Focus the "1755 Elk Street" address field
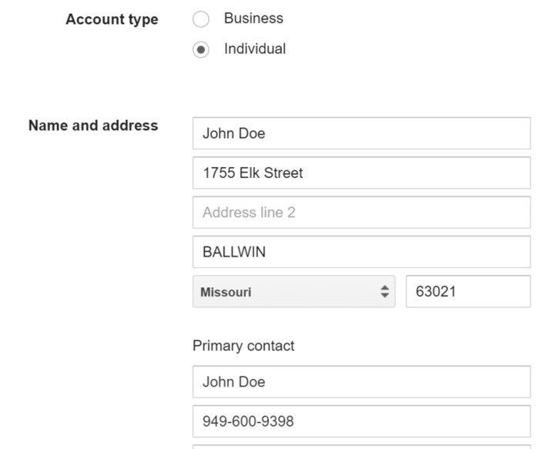 click(x=361, y=173)
